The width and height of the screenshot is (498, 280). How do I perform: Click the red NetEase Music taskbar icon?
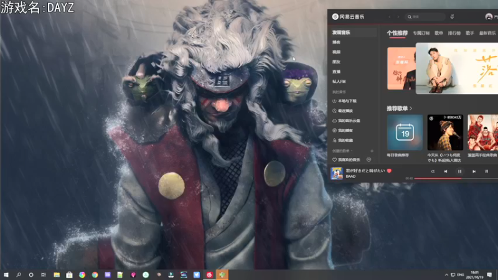(209, 275)
